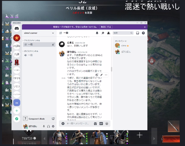Collapse the テキストチャンネル category

[x=31, y=40]
